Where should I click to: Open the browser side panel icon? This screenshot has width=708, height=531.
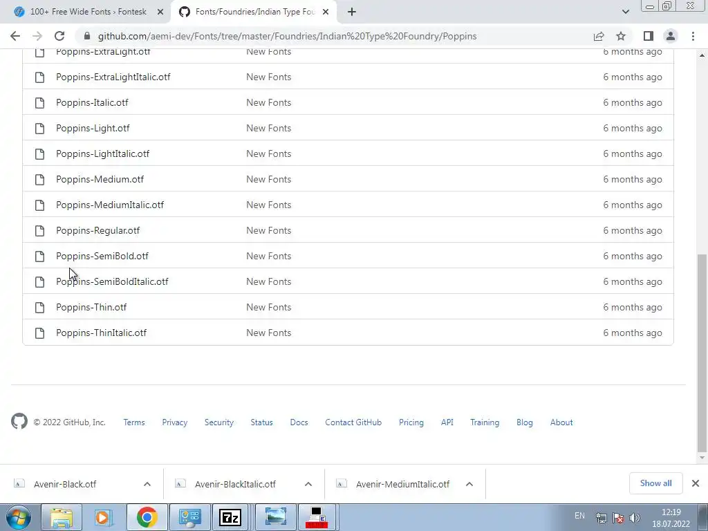point(649,36)
